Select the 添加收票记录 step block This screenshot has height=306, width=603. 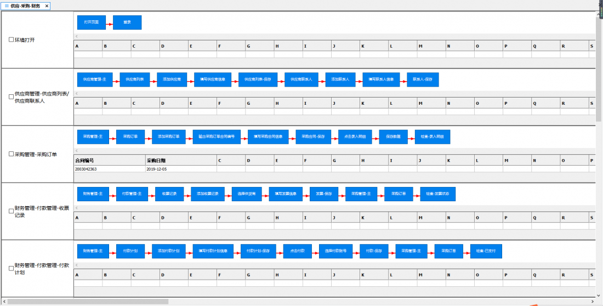(x=208, y=194)
